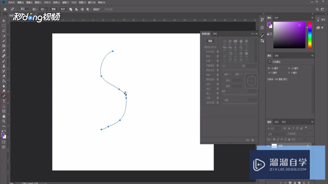Select the Frame tool
Image resolution: width=328 pixels, height=184 pixels.
(x=4, y=46)
